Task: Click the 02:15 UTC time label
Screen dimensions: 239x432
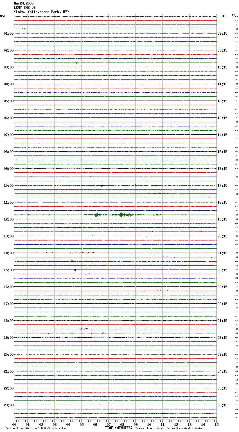Action: pos(222,338)
